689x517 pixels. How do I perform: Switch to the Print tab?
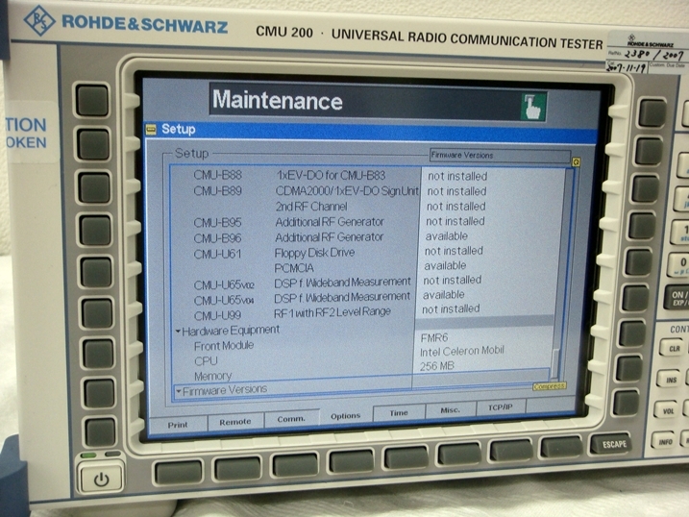(x=178, y=425)
